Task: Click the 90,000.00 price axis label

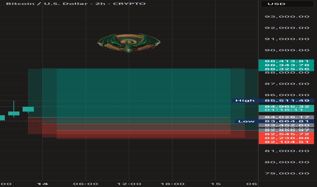Action: 287,50
